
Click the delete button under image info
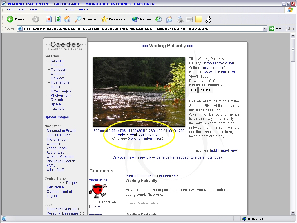tap(205, 90)
